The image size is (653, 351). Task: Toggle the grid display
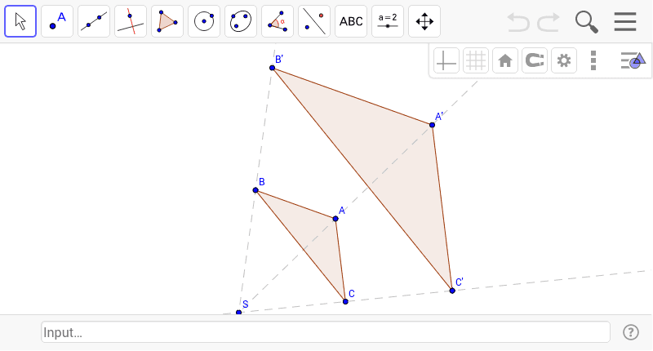[x=476, y=60]
